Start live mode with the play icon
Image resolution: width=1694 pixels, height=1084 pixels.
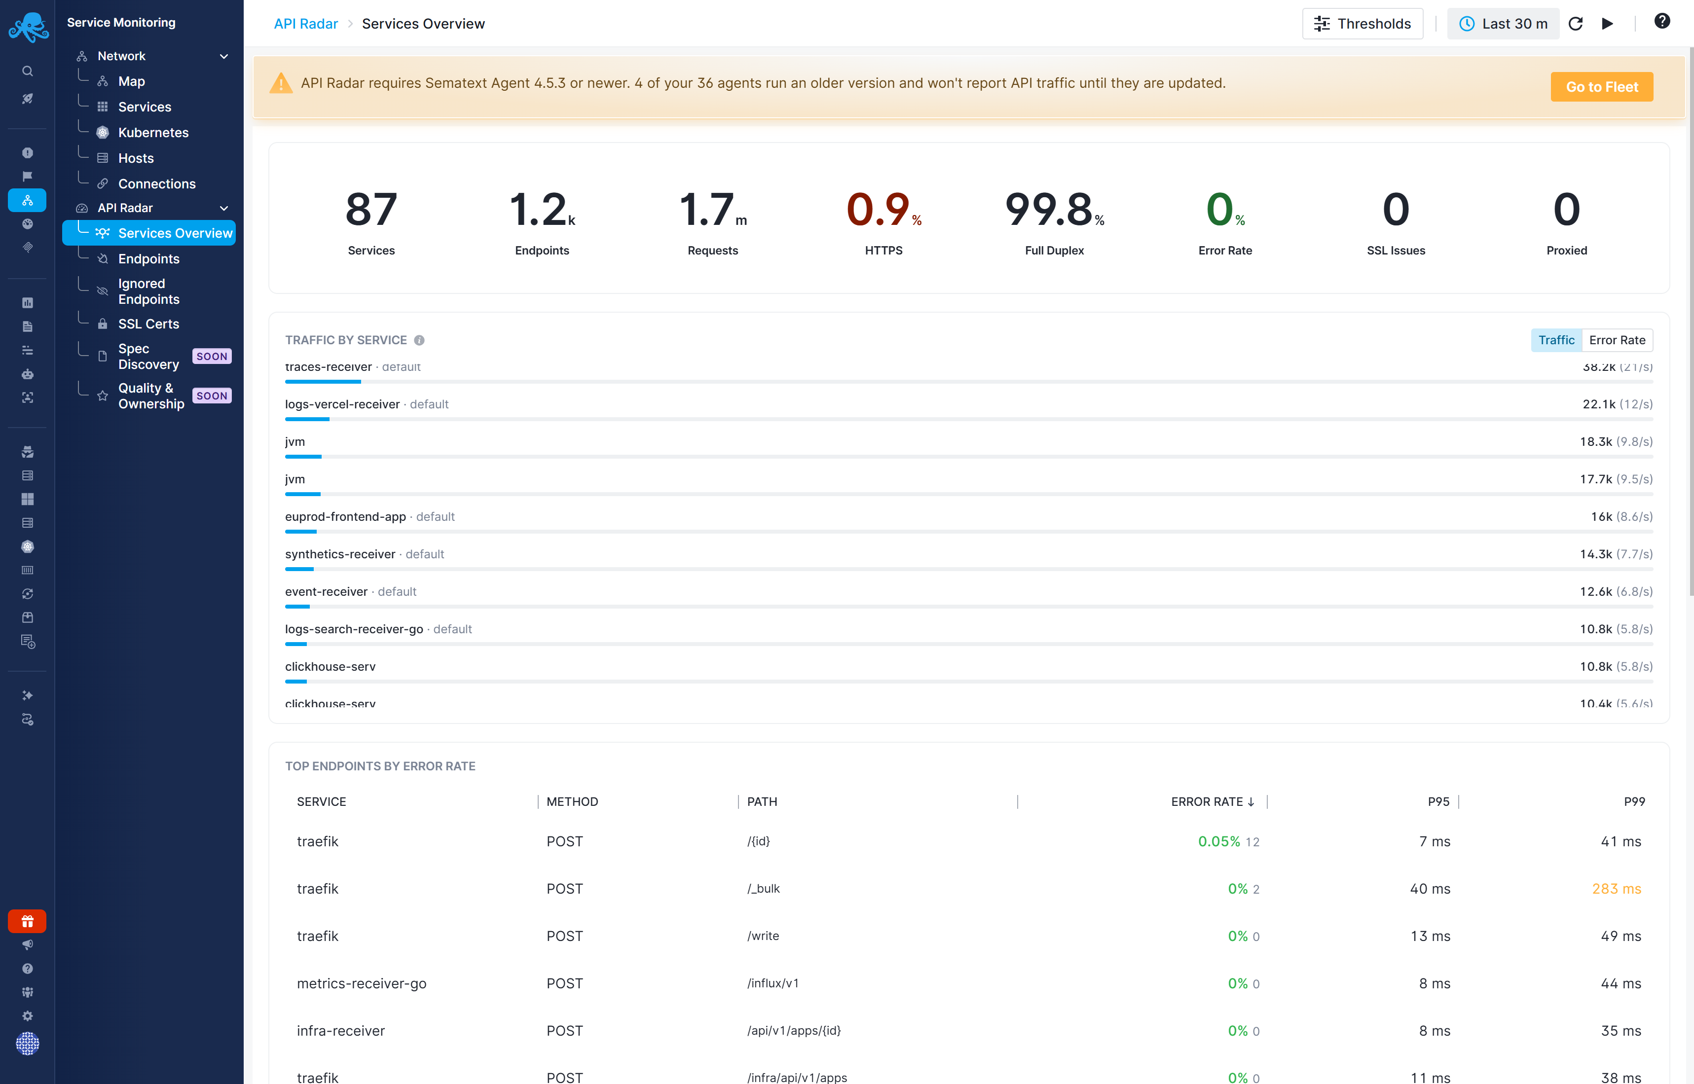(1607, 24)
